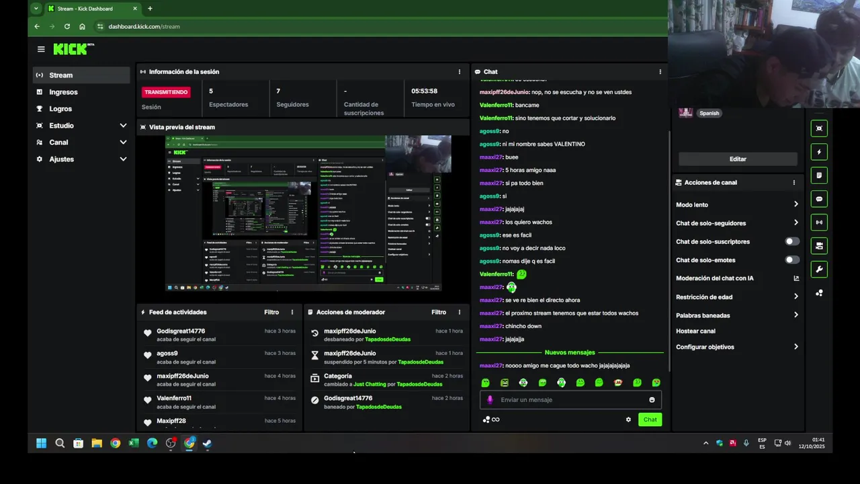The image size is (860, 484).
Task: Toggle Chat de solo-suscriptores switch
Action: tap(792, 241)
